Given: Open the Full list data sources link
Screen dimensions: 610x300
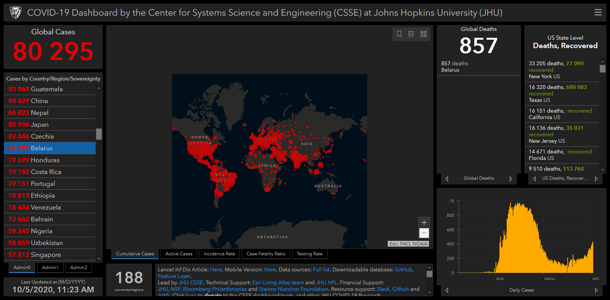Looking at the screenshot, I should tap(321, 269).
